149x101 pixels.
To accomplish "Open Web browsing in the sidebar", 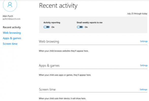I will [x=12, y=33].
